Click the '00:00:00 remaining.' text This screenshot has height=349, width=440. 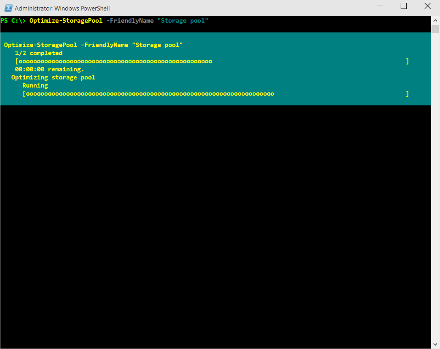pyautogui.click(x=49, y=69)
